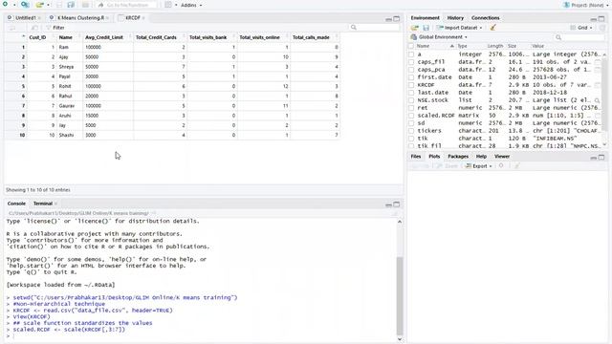This screenshot has height=344, width=612.
Task: Check the checkbox for scaled.RCDF
Action: coord(411,116)
